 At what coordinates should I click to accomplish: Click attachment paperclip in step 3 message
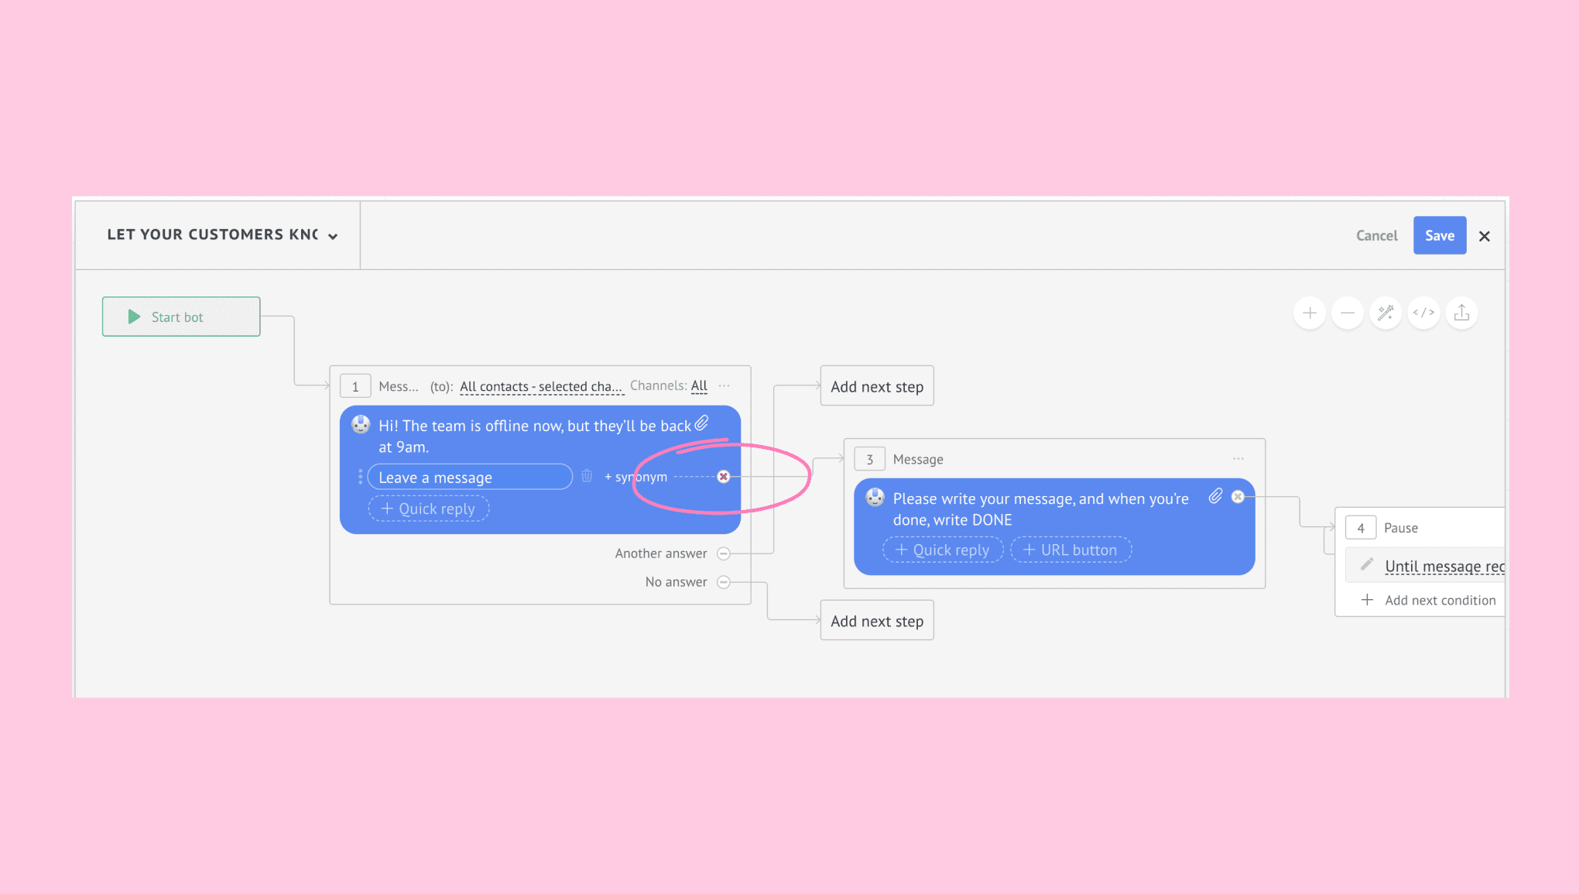1216,496
